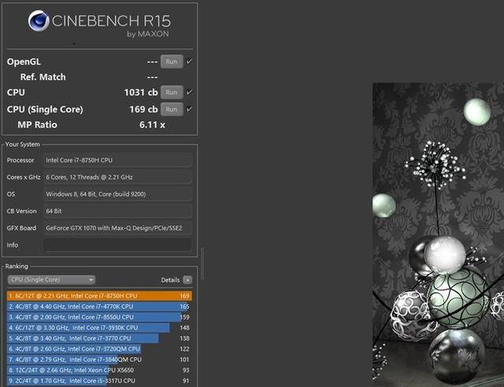This screenshot has width=504, height=387.
Task: Click the rendered spheres scene image
Action: pyautogui.click(x=438, y=235)
